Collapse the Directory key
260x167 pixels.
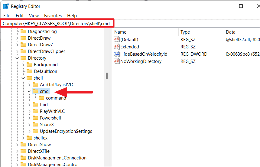click(x=17, y=58)
